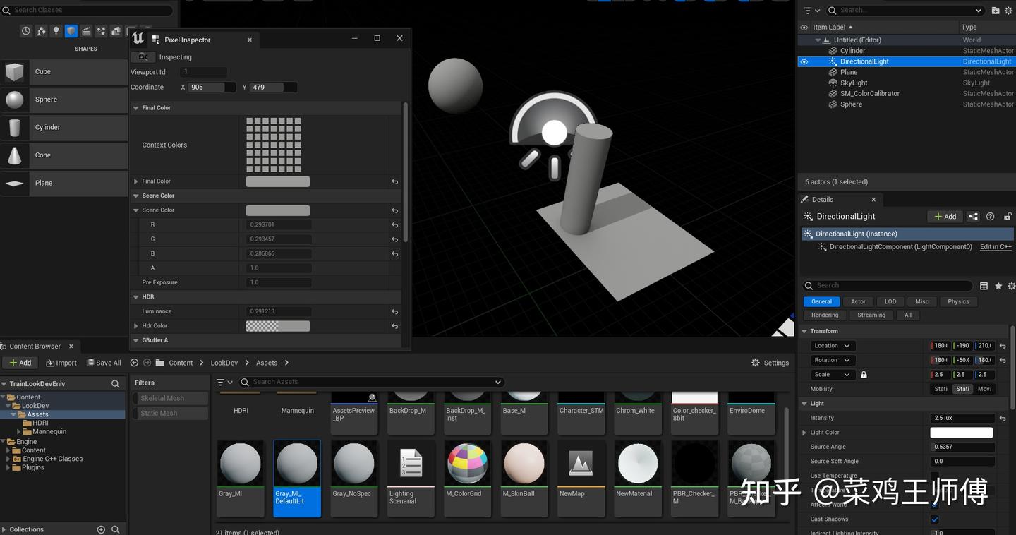Click the Edit in C++ link

click(996, 247)
